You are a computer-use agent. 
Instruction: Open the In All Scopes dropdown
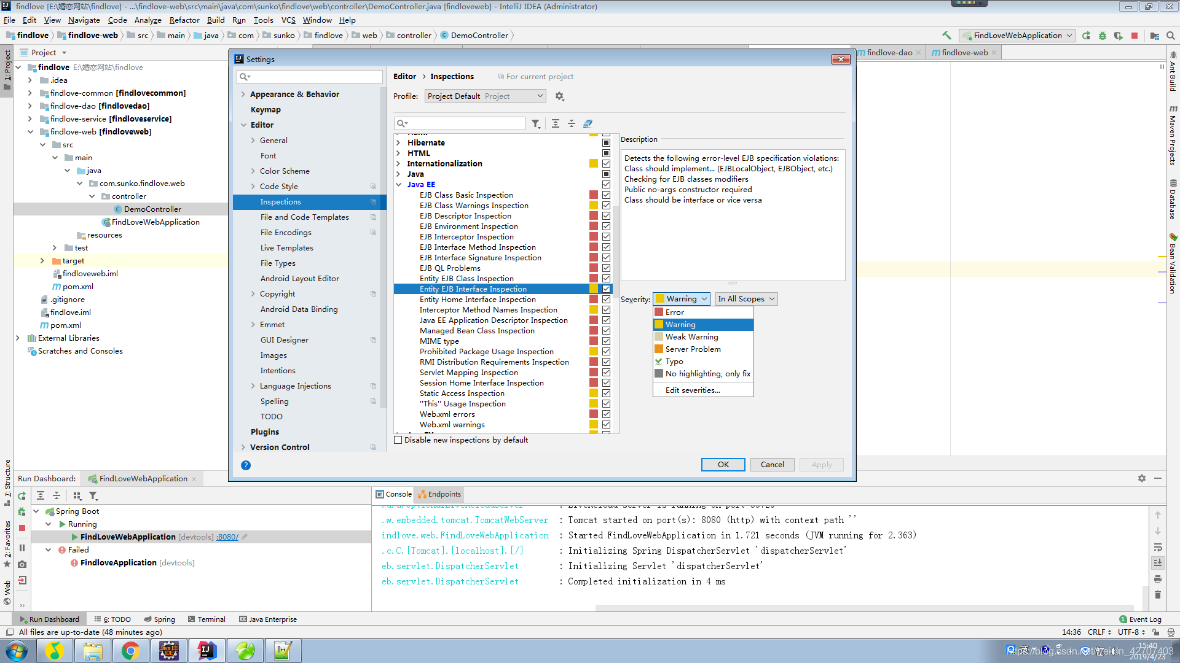[x=746, y=299]
